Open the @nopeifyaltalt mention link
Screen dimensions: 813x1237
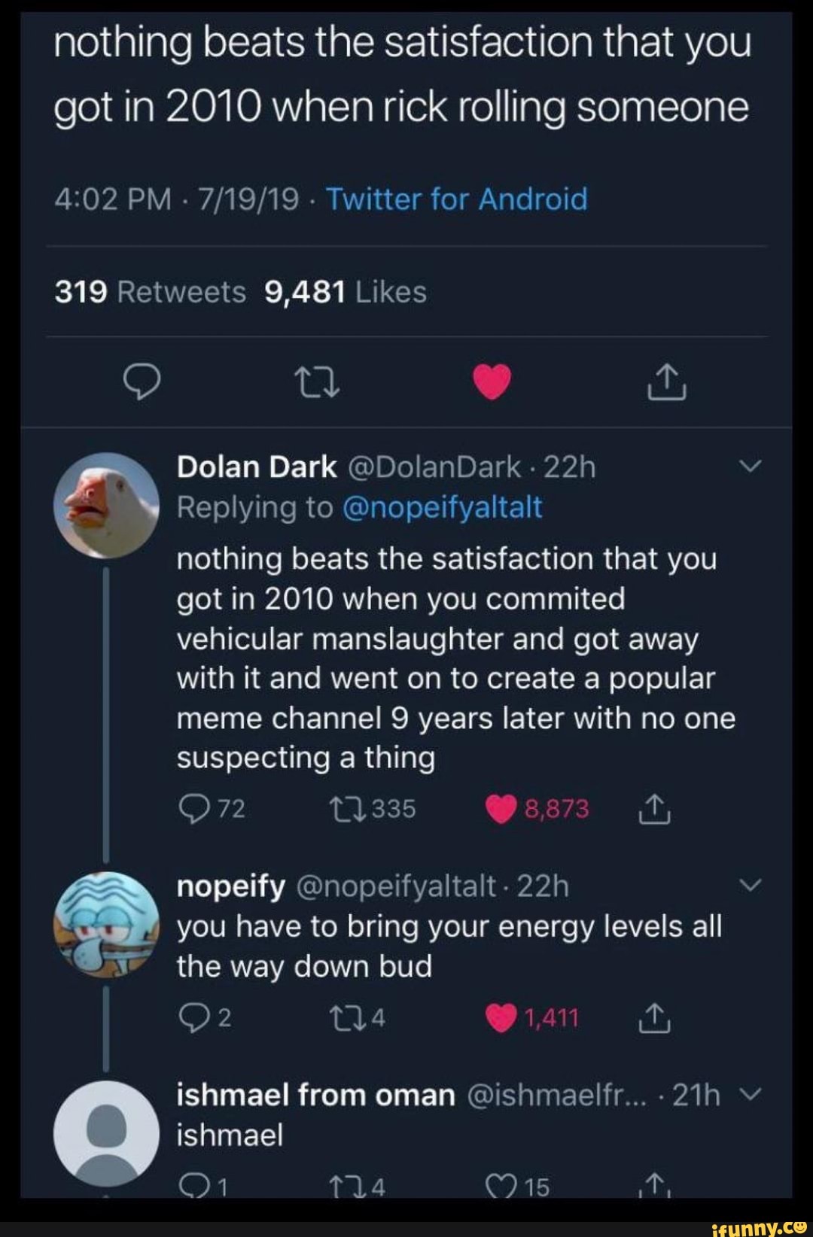[x=442, y=508]
